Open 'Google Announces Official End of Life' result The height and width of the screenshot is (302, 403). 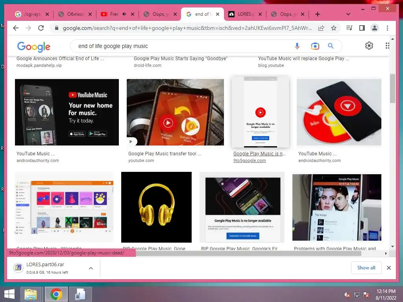[60, 59]
